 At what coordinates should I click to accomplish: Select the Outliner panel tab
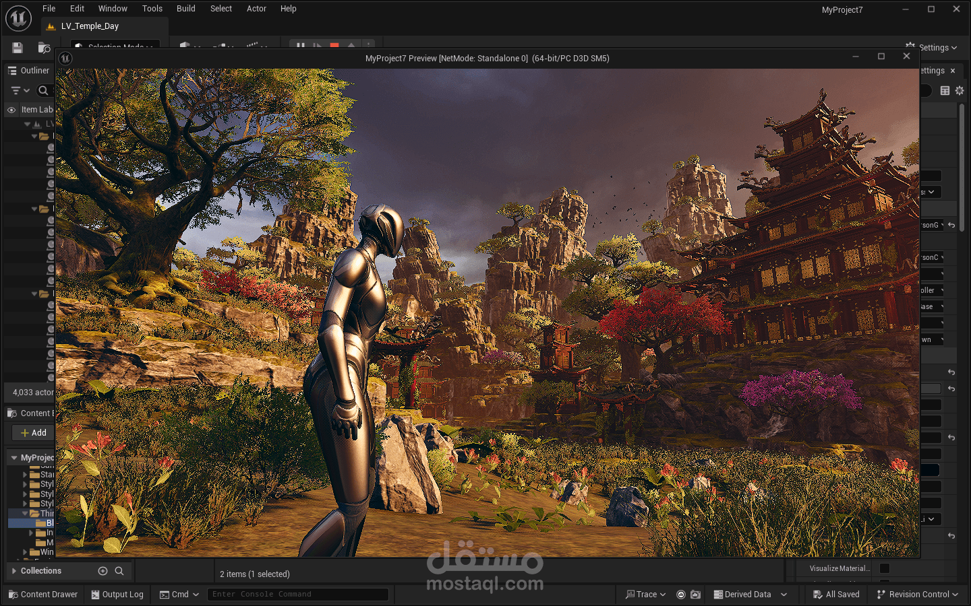point(28,71)
